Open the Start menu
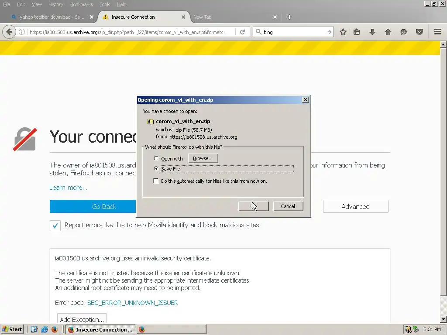The image size is (447, 335). coord(12,329)
